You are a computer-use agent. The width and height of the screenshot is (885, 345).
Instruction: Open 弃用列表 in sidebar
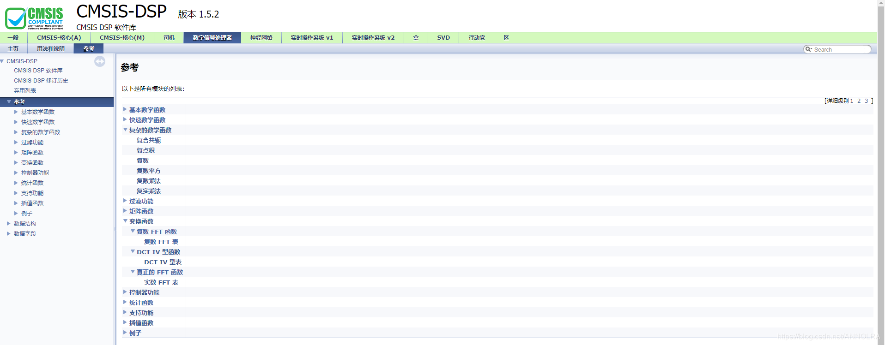click(x=25, y=91)
